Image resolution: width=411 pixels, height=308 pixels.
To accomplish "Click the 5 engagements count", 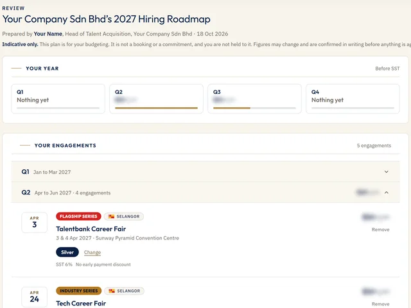I will pyautogui.click(x=374, y=146).
